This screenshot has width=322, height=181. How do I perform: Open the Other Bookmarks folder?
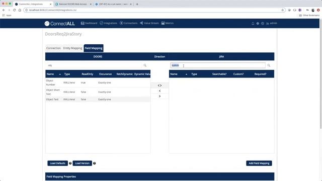309,16
